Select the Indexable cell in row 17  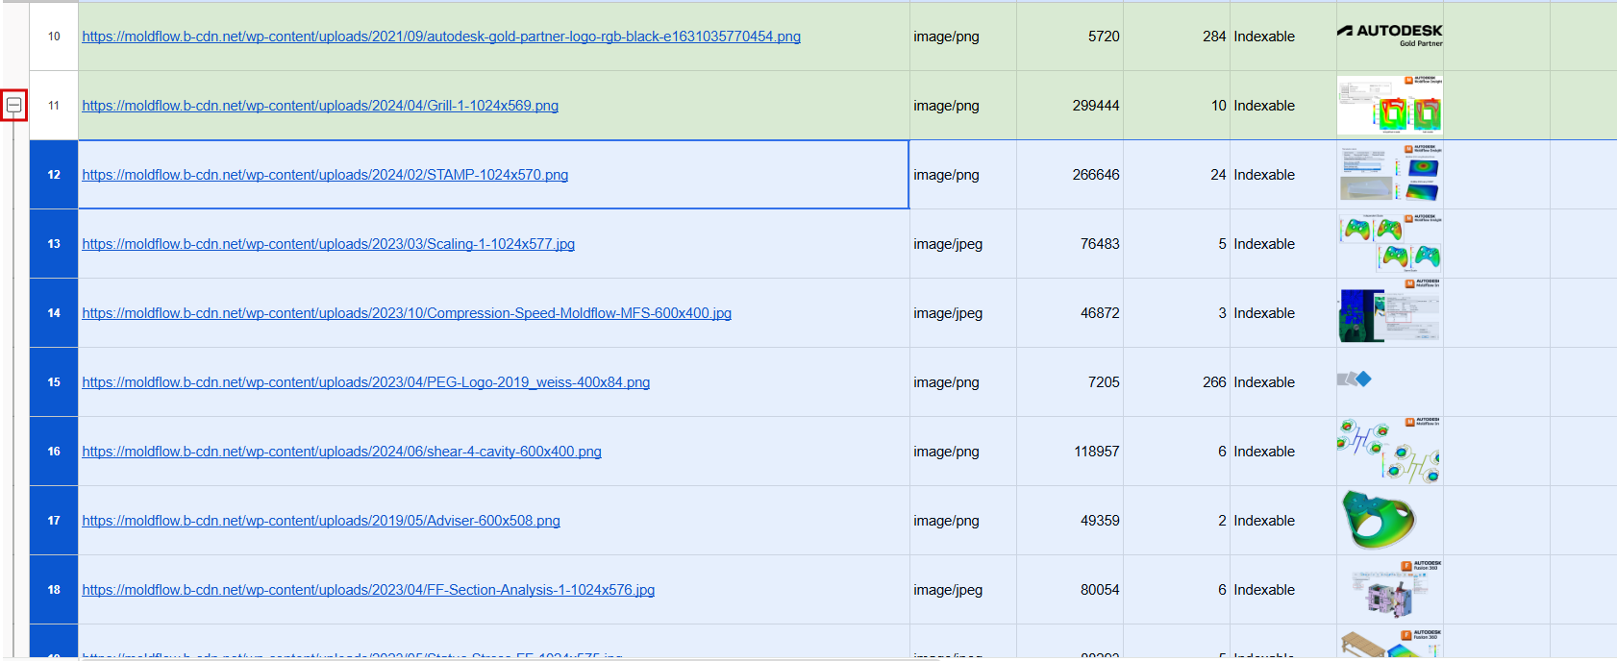tap(1283, 521)
